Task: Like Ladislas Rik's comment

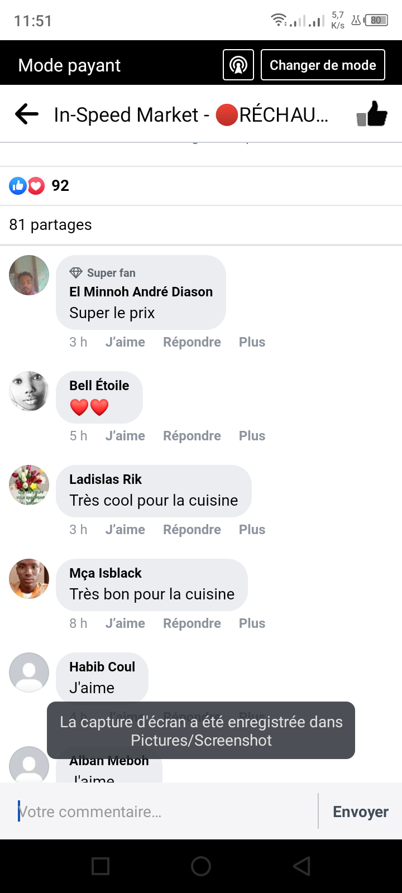Action: pos(125,530)
